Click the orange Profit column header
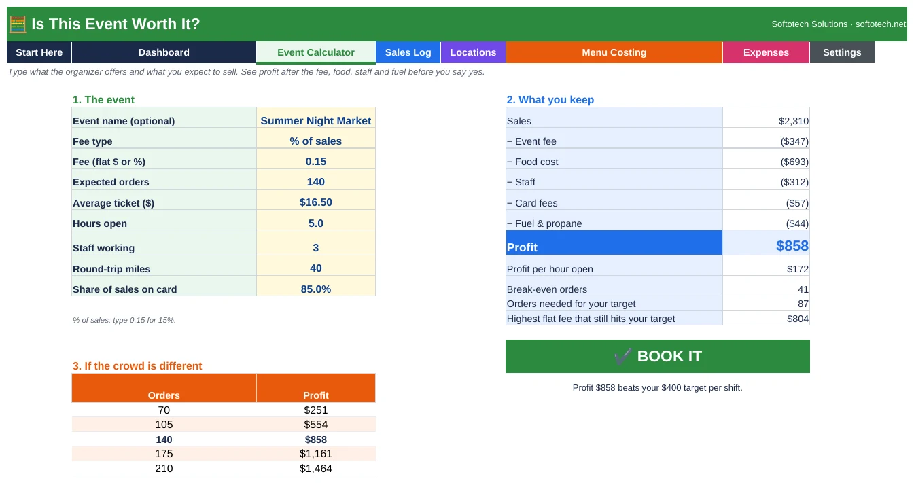Screen dimensions: 914x483 coord(316,389)
